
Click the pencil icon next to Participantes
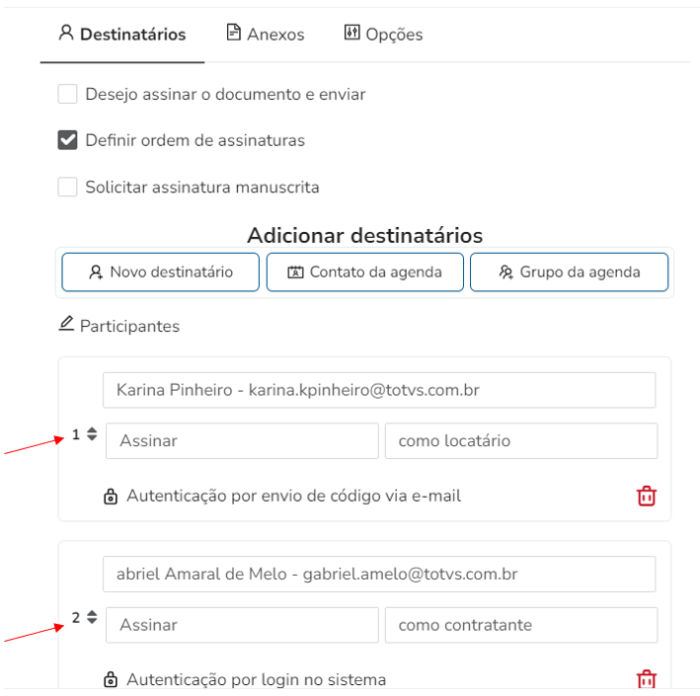[67, 324]
